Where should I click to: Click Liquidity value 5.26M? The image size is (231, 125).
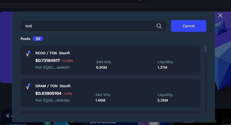[163, 100]
